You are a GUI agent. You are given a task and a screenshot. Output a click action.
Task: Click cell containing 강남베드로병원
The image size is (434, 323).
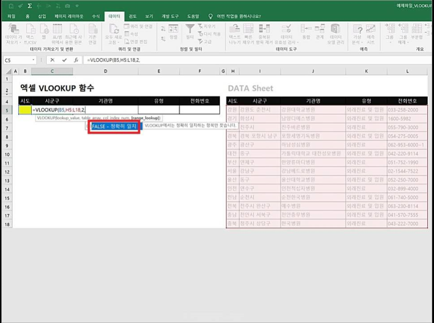coord(313,171)
